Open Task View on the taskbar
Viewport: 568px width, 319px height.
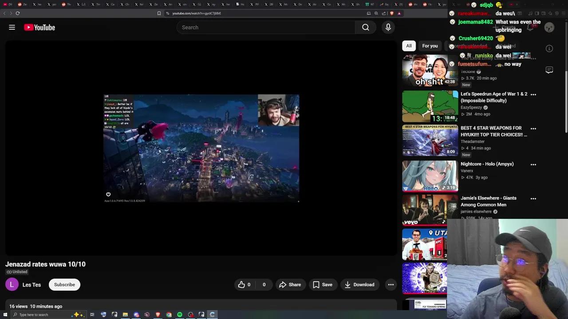tap(92, 315)
